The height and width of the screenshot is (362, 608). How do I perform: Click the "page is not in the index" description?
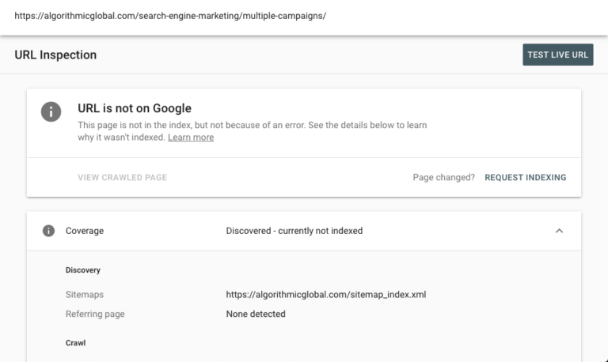click(x=253, y=126)
